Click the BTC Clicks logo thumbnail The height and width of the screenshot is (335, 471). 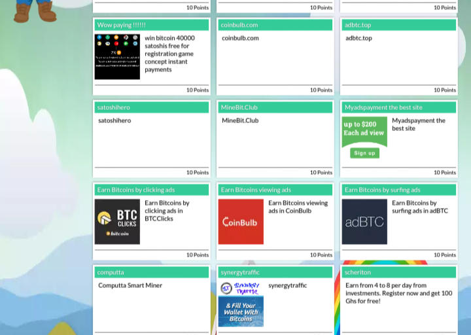coord(117,222)
